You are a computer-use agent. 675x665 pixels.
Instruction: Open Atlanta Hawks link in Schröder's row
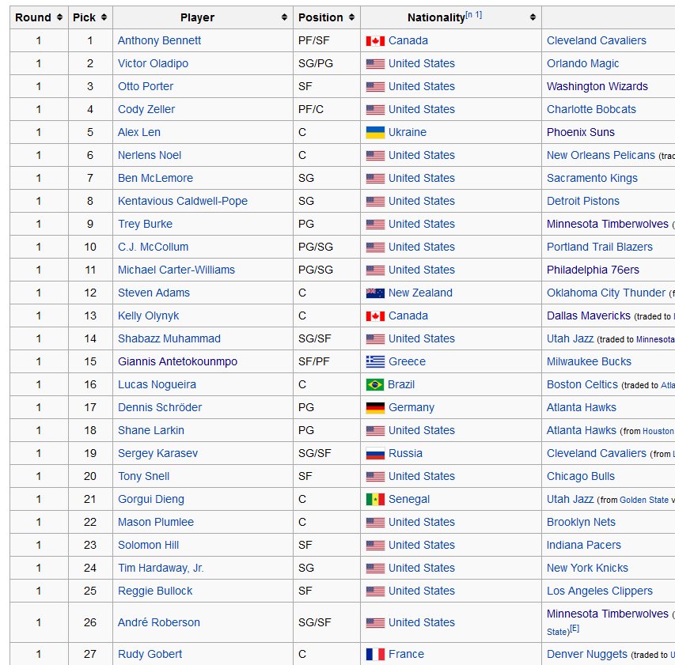pyautogui.click(x=581, y=408)
